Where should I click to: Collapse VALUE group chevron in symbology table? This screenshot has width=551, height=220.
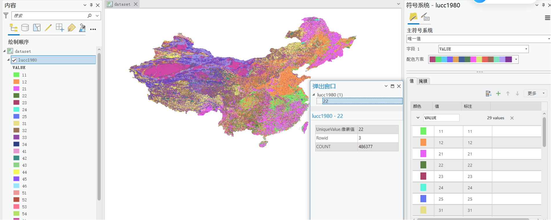418,118
